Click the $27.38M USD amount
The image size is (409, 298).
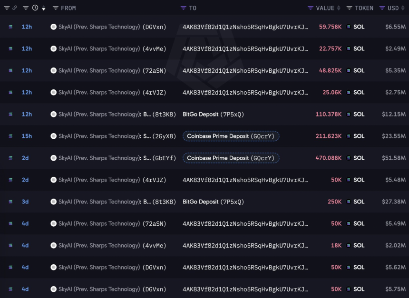click(x=394, y=202)
